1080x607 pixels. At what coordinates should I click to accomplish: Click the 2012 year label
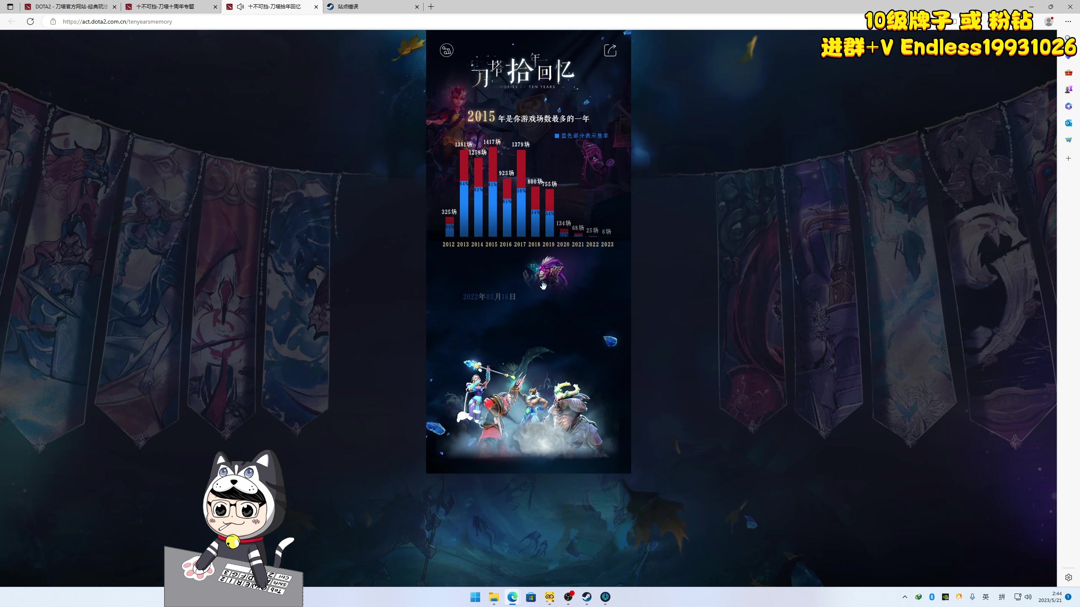tap(448, 244)
